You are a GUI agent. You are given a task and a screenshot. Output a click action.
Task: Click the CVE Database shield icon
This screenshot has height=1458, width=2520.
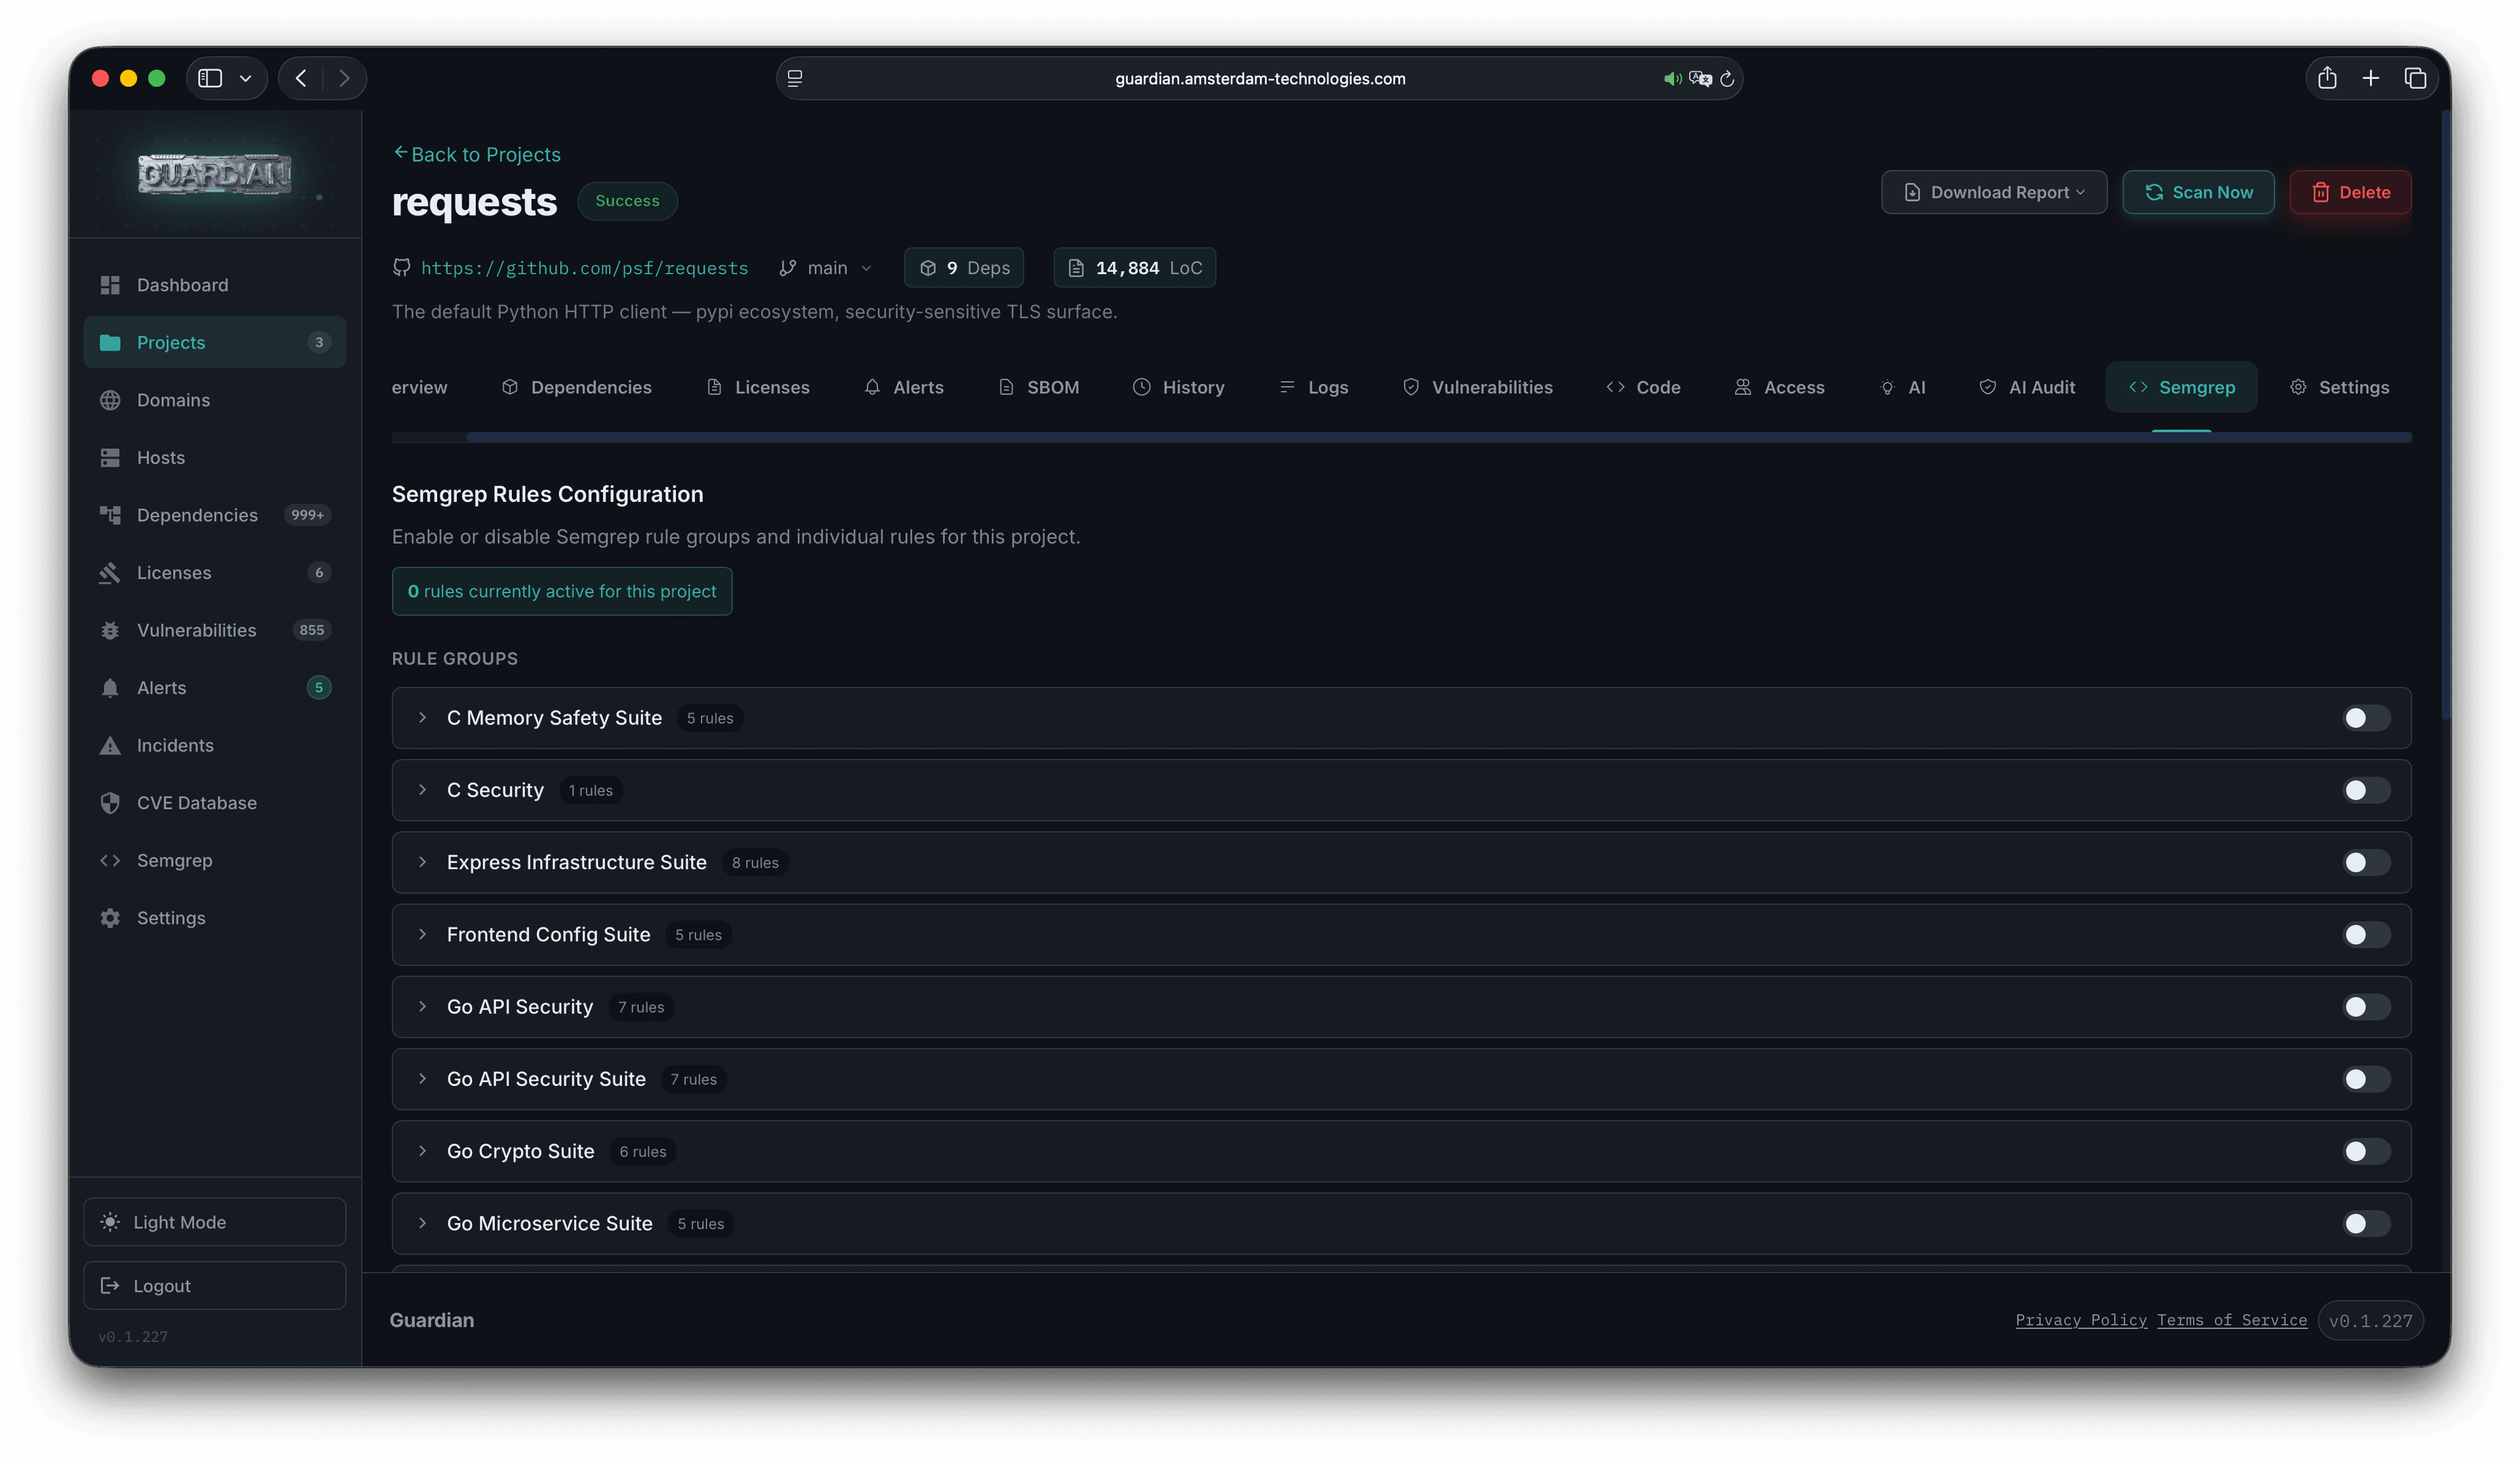[x=110, y=803]
